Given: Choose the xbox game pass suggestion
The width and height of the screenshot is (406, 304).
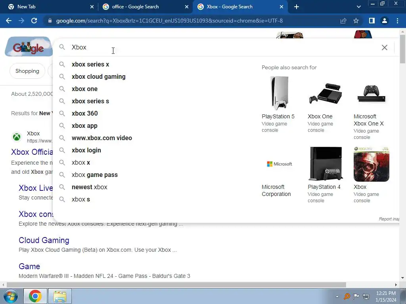Looking at the screenshot, I should point(94,175).
